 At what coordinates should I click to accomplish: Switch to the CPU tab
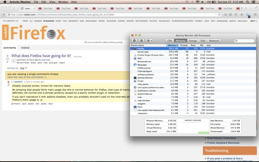click(x=170, y=41)
